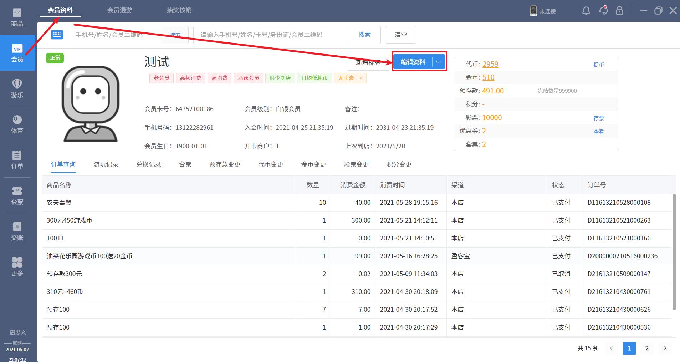Select the 300元450游戏币 order row
This screenshot has width=680, height=362.
coord(357,220)
